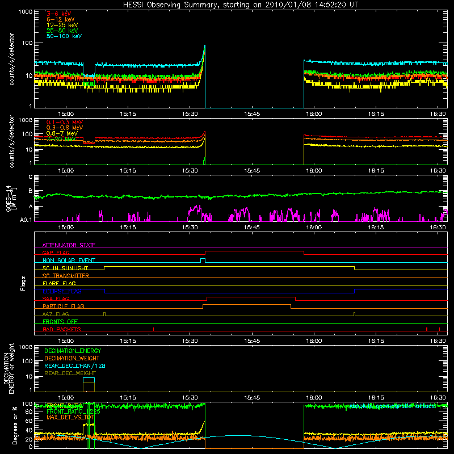This screenshot has width=454, height=454.
Task: Select the SC_IN_SUNLIGHT flag label
Action: pos(65,268)
